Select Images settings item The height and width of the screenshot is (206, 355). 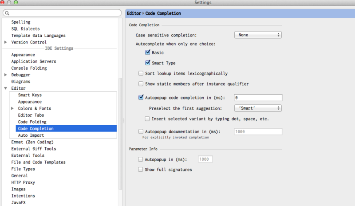click(x=18, y=189)
